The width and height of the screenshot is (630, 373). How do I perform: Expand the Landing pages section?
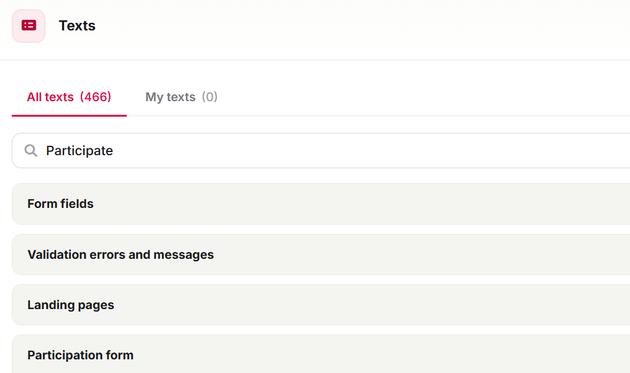321,305
